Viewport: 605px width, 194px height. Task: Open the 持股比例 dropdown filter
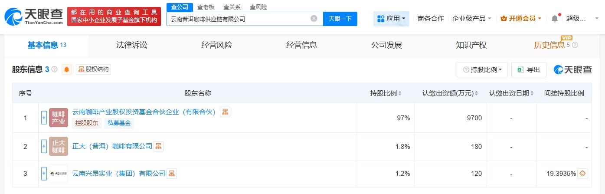pyautogui.click(x=482, y=69)
